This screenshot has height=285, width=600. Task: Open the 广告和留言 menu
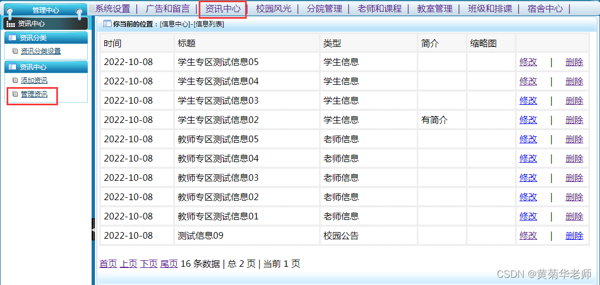point(168,8)
